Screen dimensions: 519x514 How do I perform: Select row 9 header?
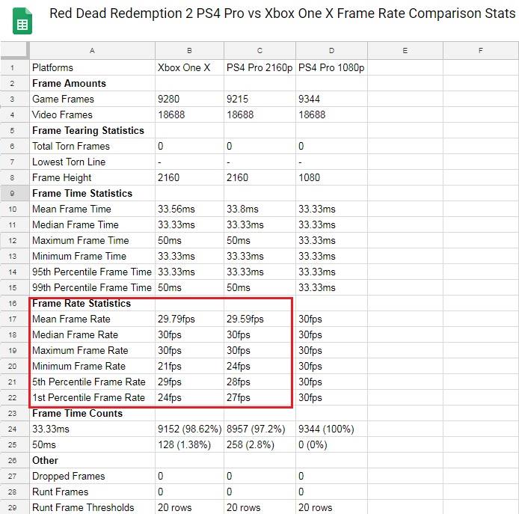click(14, 193)
